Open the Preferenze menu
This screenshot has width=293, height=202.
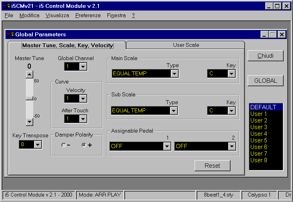pyautogui.click(x=88, y=16)
